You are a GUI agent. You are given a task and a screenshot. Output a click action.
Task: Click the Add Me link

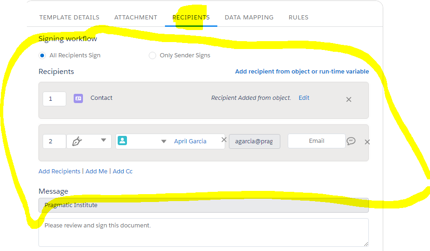(96, 171)
